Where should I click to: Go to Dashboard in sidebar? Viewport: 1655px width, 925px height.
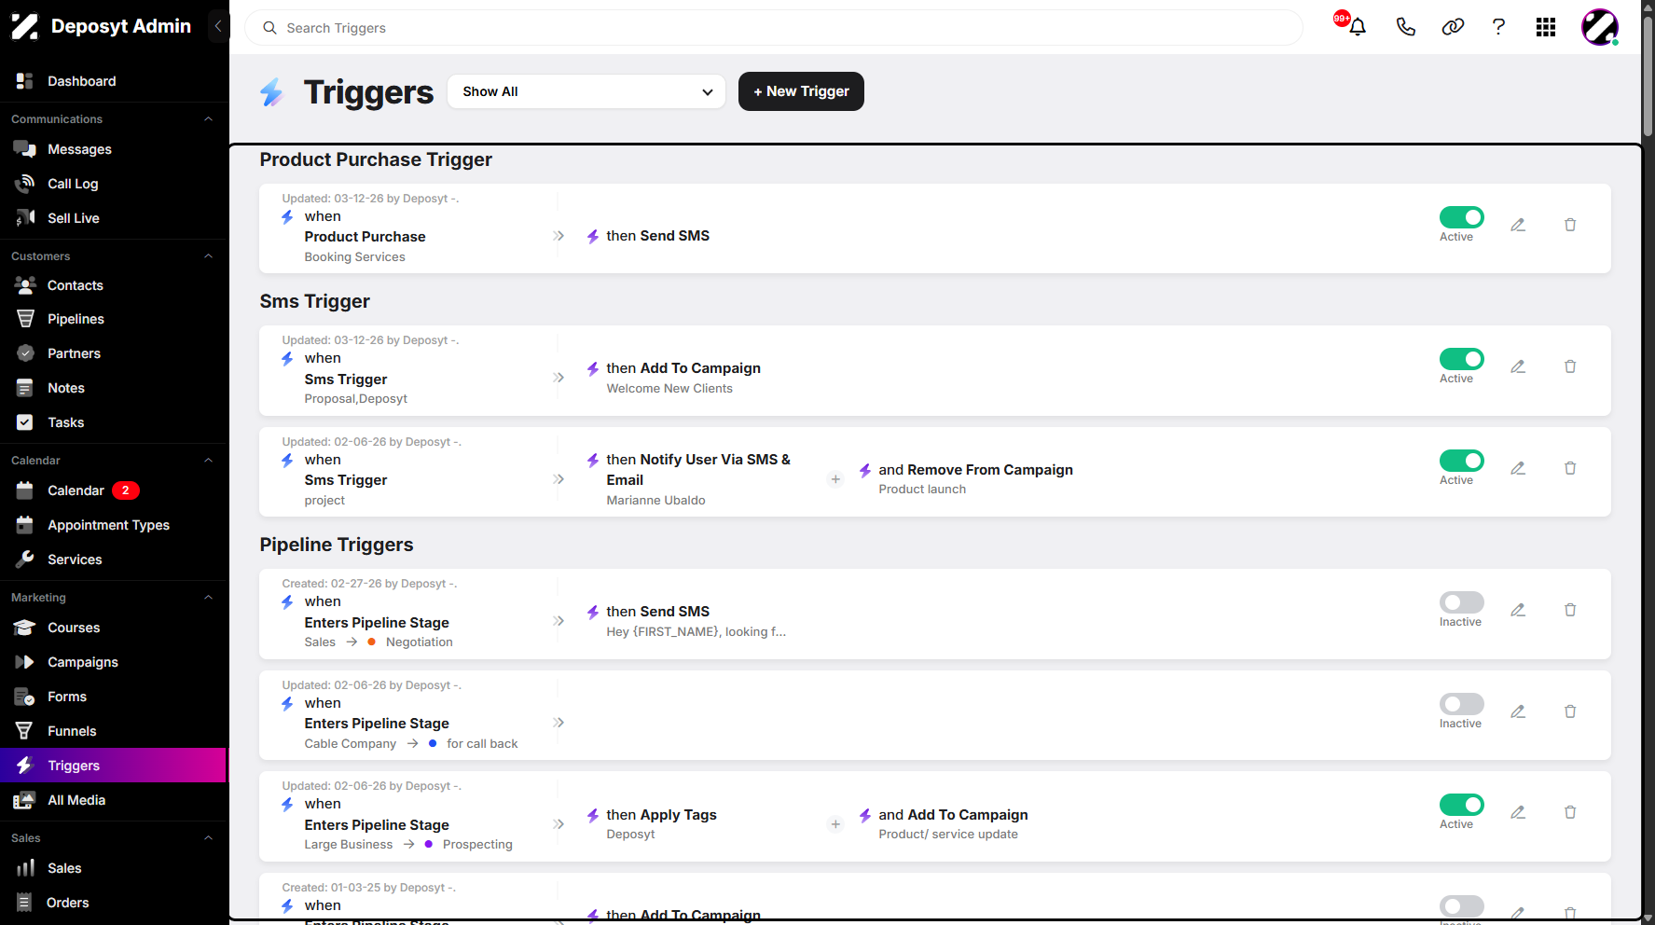[114, 81]
